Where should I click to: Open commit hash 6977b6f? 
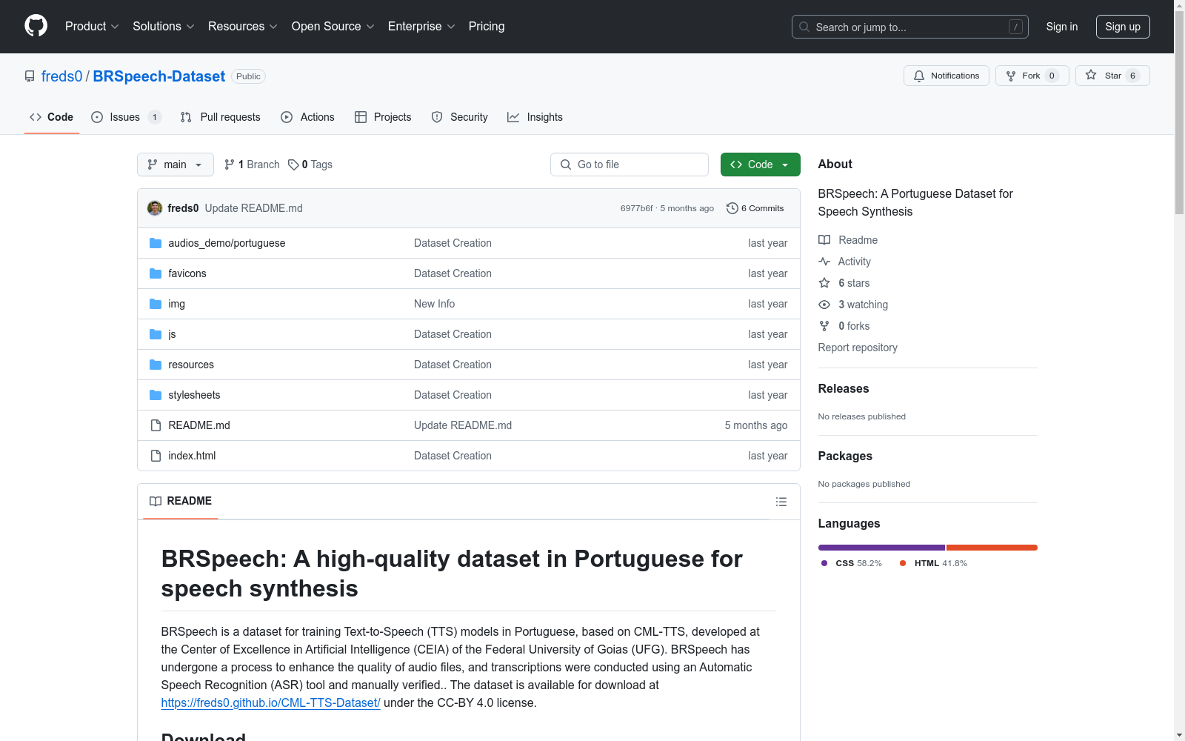(636, 208)
